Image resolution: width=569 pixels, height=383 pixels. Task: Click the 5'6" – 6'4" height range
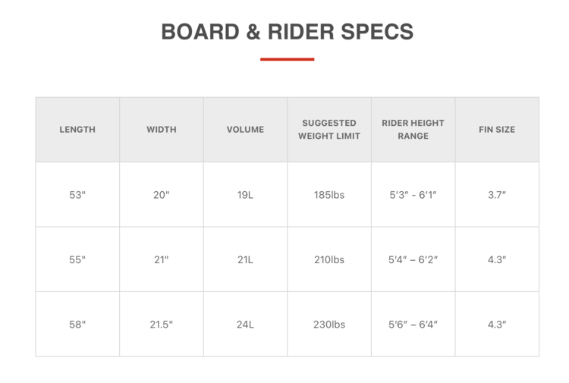[413, 325]
